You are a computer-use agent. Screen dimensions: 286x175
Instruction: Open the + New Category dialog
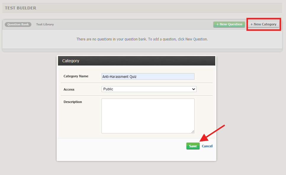(x=263, y=24)
